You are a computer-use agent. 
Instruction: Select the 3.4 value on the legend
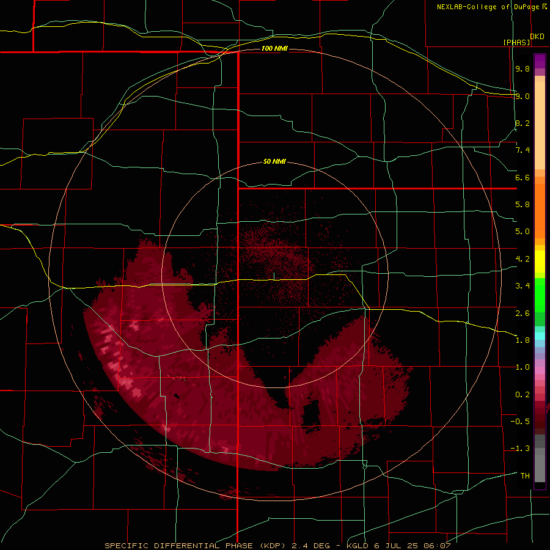click(x=522, y=286)
